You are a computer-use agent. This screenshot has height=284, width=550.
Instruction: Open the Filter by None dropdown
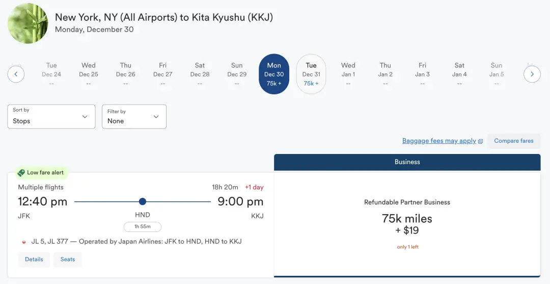click(x=134, y=116)
